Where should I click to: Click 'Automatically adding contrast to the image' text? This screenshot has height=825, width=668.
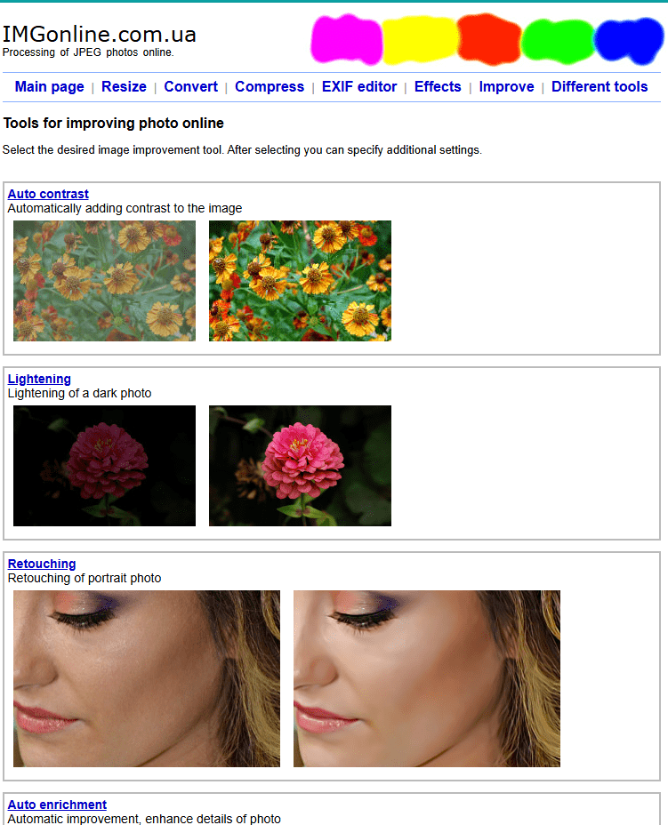tap(125, 208)
